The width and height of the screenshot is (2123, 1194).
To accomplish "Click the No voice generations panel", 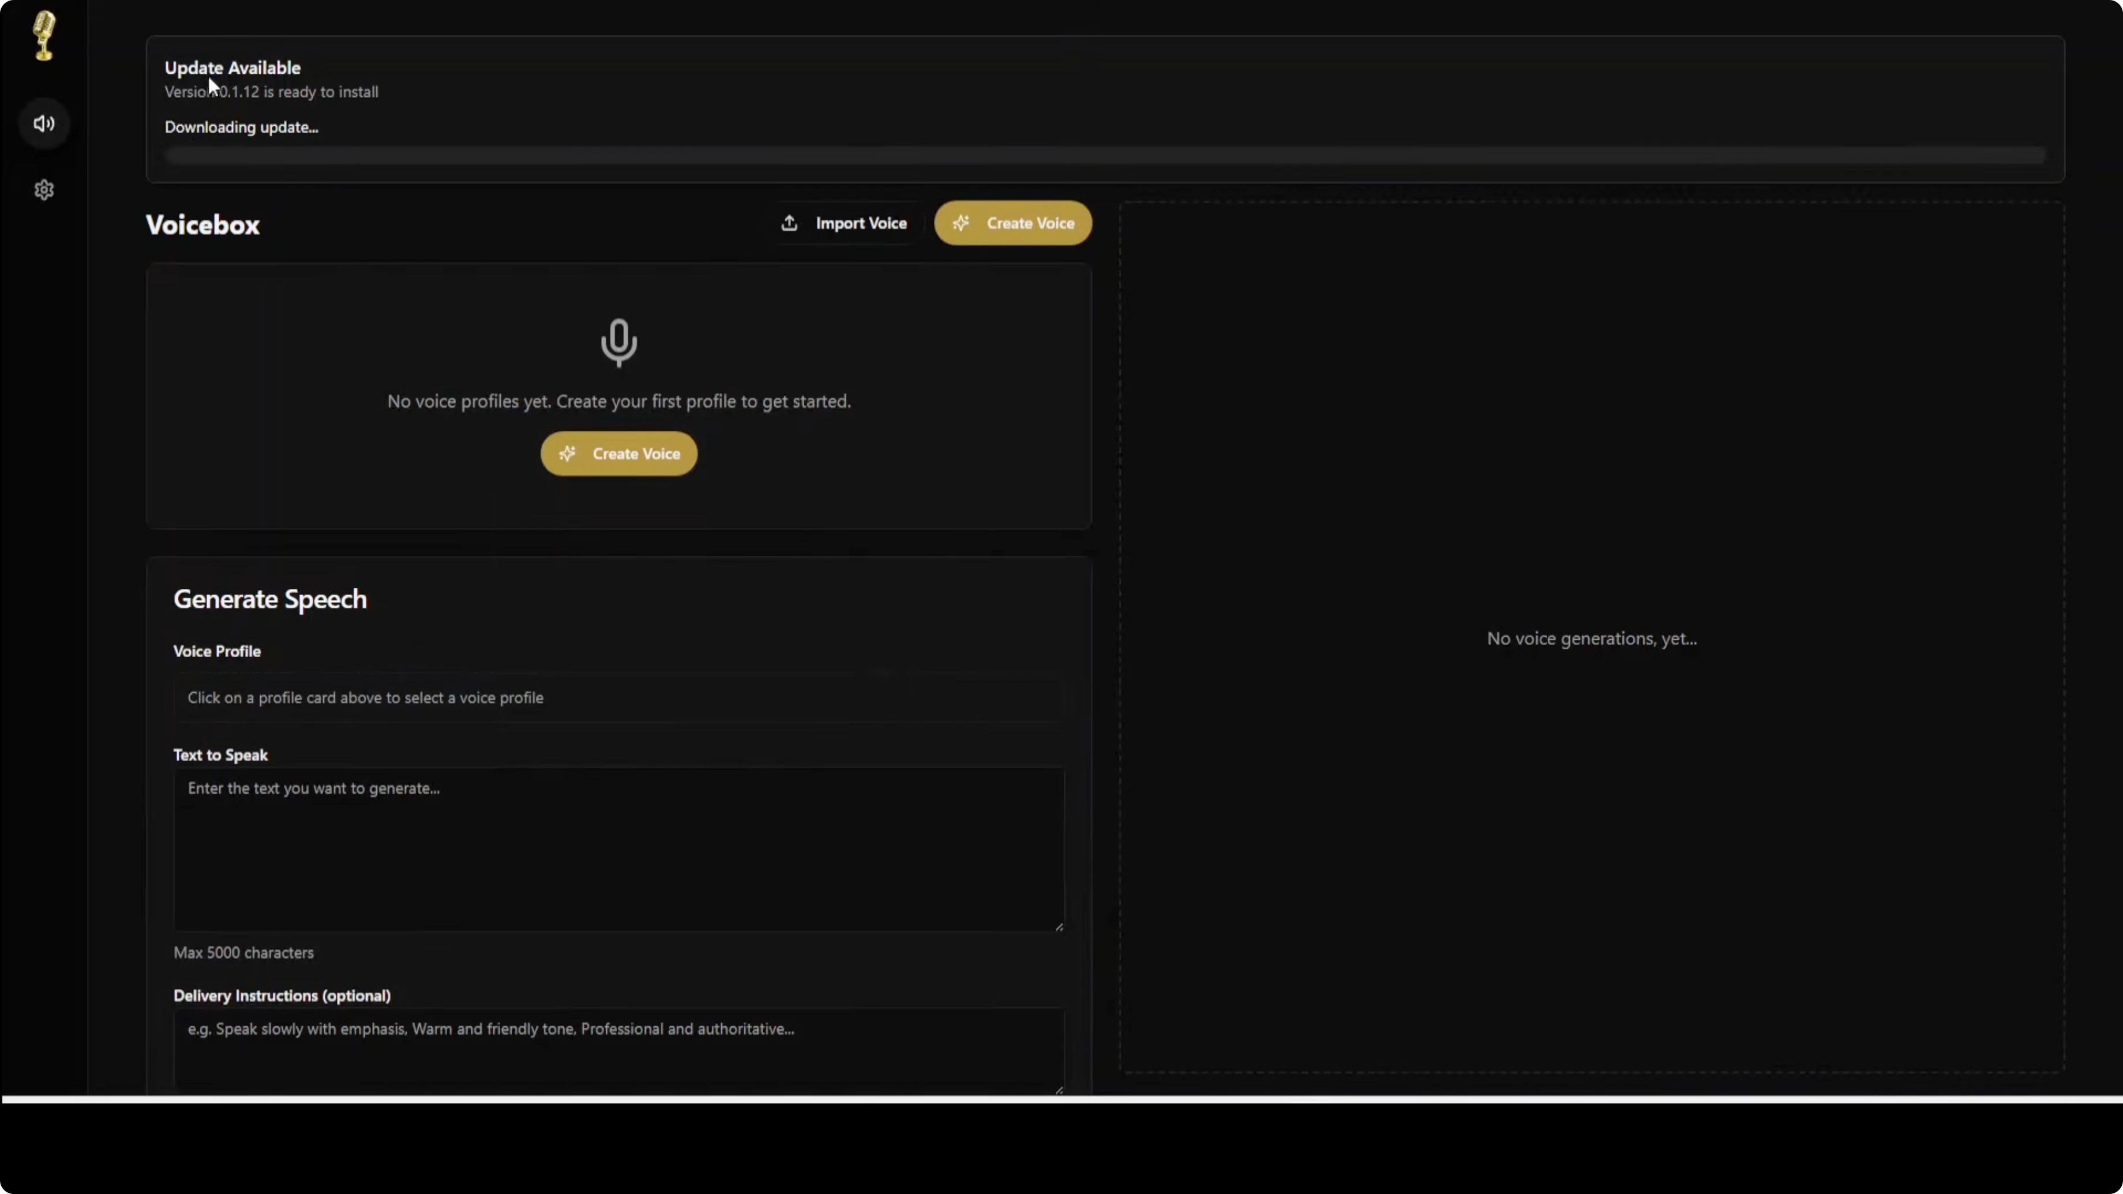I will [1592, 639].
